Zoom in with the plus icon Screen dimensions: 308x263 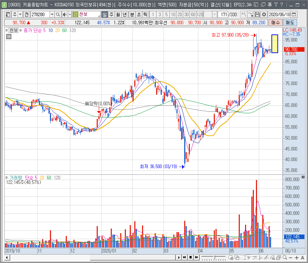[297, 257]
